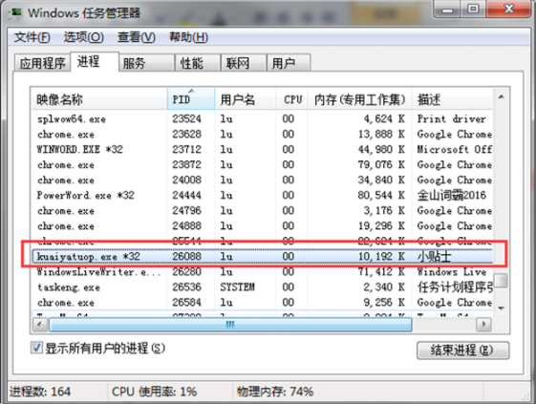The width and height of the screenshot is (536, 404).
Task: Select the WINWORD.EXE *32 process
Action: (262, 149)
